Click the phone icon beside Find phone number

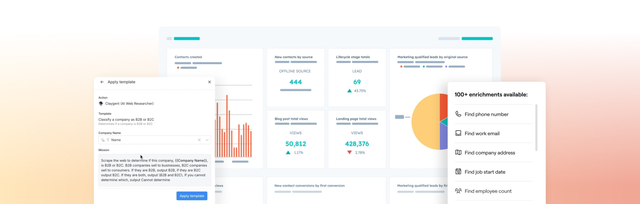(x=458, y=114)
